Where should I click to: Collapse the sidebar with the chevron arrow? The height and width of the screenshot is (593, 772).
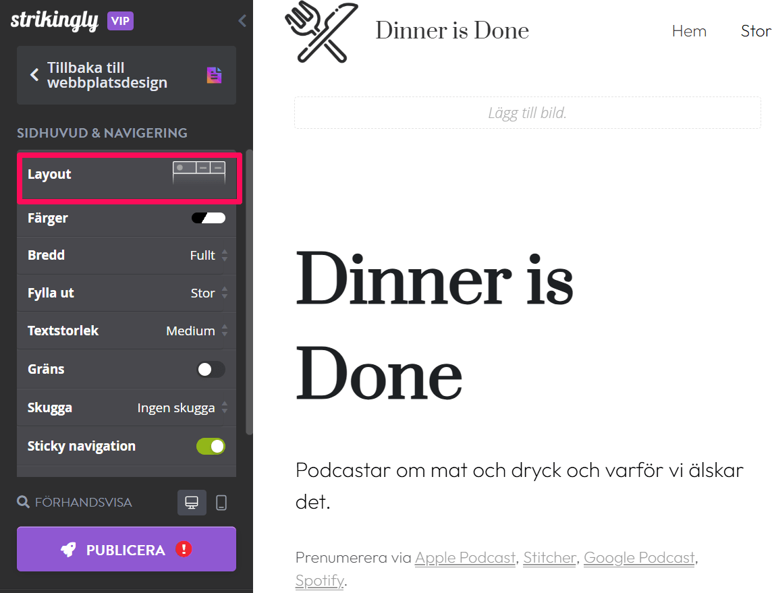click(242, 20)
